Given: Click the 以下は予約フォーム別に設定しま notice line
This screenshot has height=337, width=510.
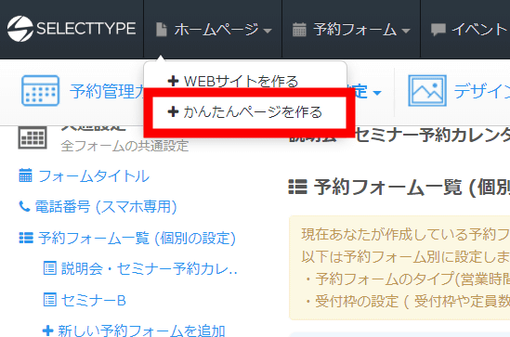Looking at the screenshot, I should click(x=406, y=256).
